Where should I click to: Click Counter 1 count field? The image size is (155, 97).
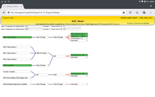[x=72, y=26]
